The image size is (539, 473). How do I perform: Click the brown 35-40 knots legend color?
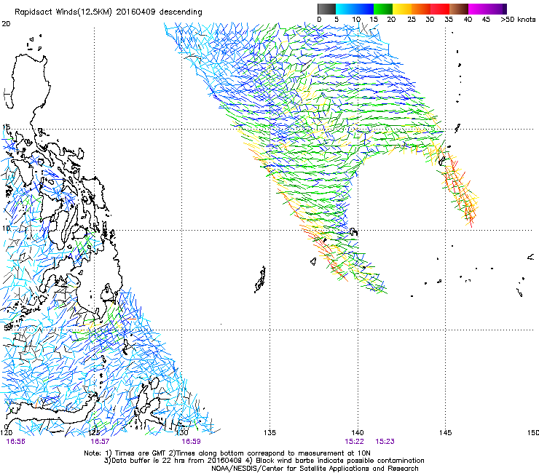[459, 9]
